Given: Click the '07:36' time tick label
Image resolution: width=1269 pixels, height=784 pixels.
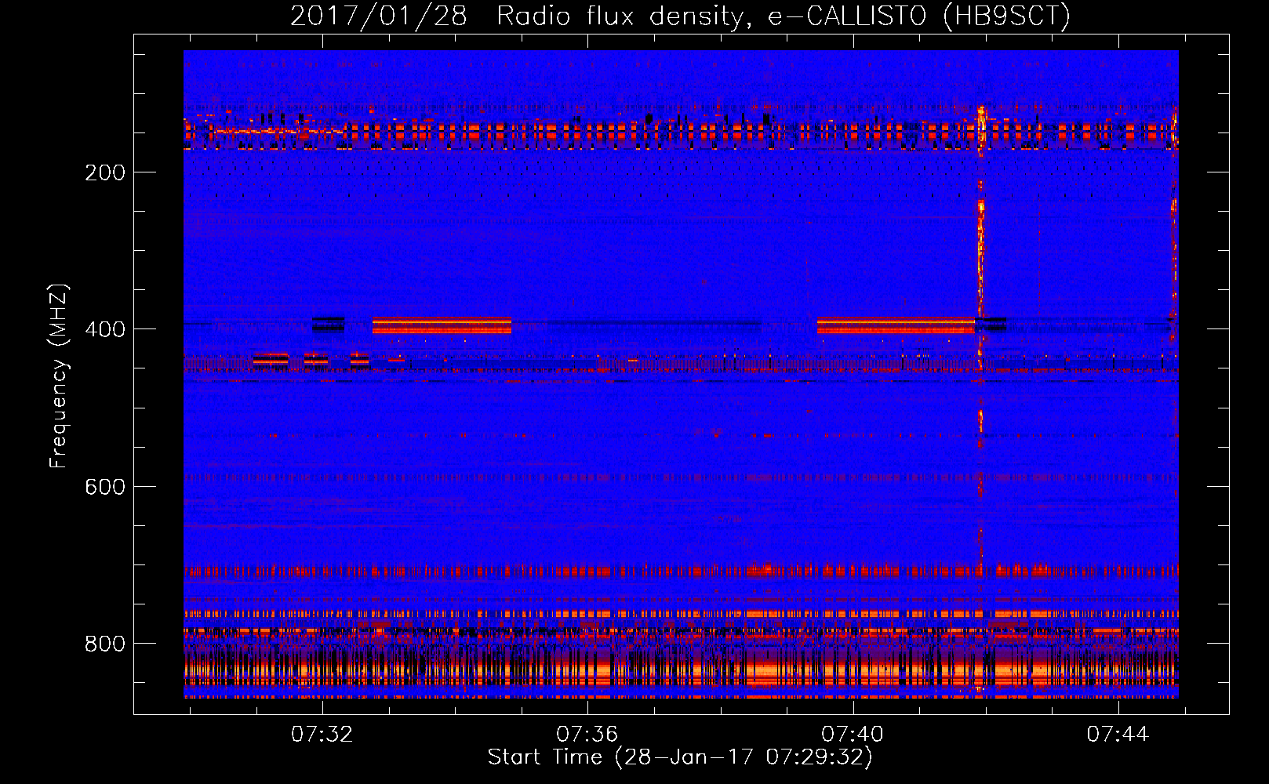Looking at the screenshot, I should click(587, 735).
